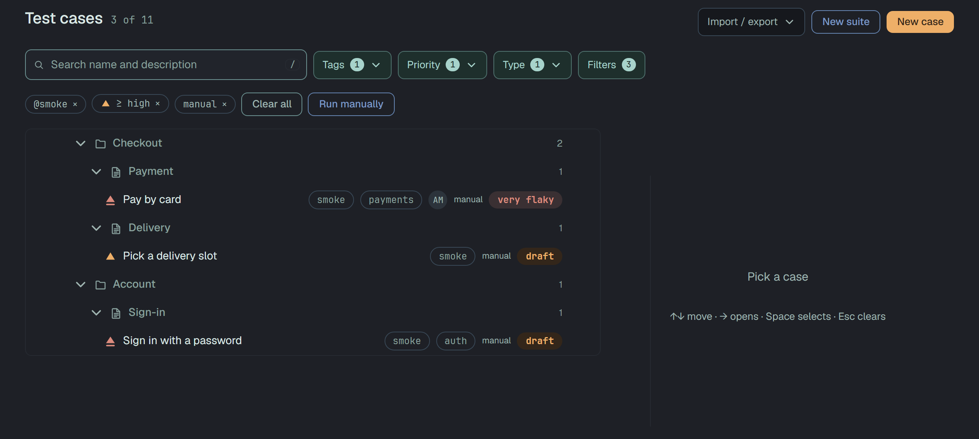Click priority icon for Pick a delivery slot
Screen dimensions: 979x439
pos(110,256)
